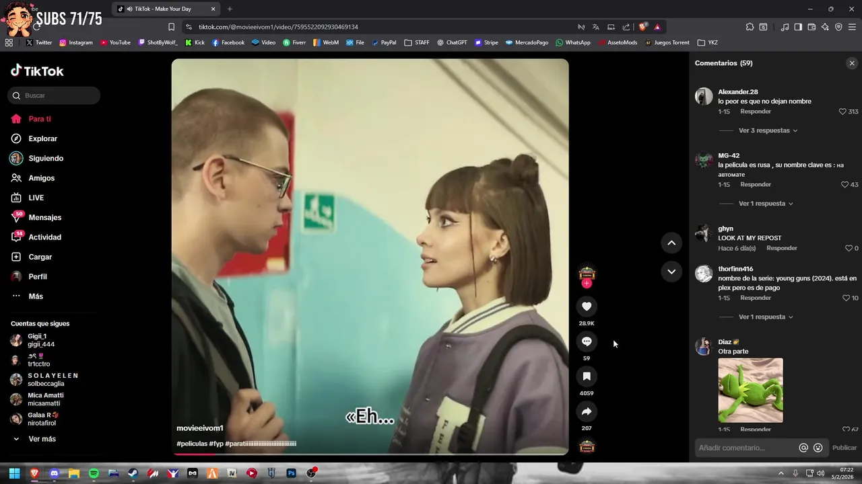This screenshot has width=862, height=484.
Task: Open the STAFF bookmarks folder
Action: tap(417, 42)
